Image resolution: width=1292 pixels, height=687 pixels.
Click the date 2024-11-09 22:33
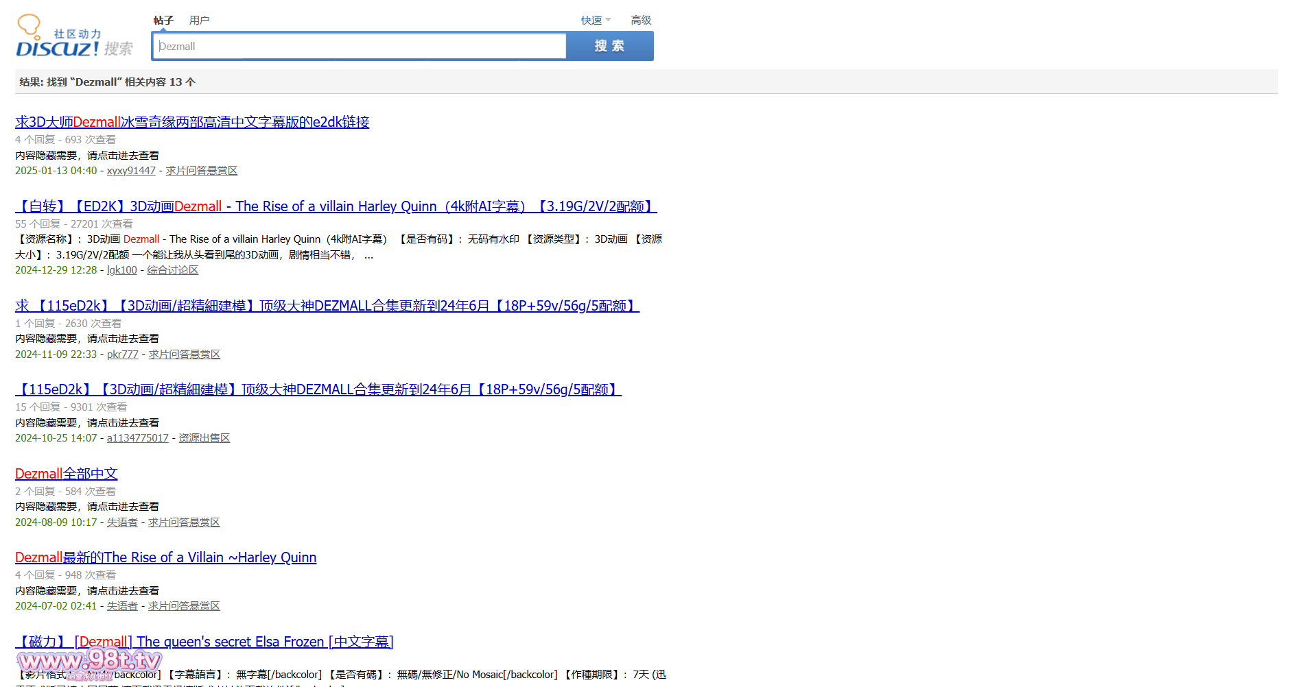tap(56, 354)
